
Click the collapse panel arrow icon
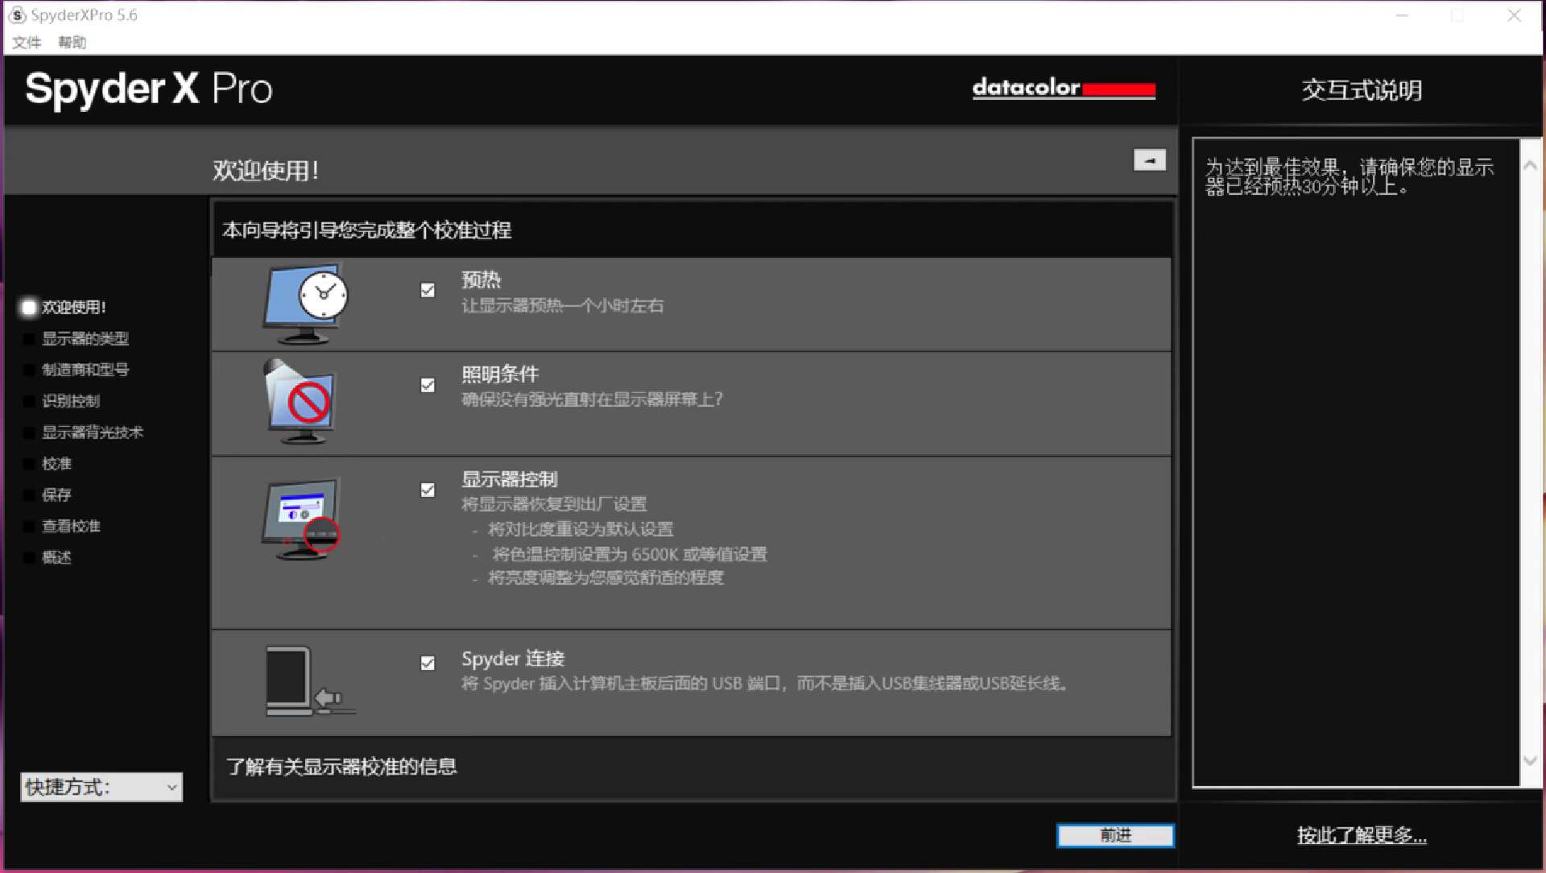tap(1149, 160)
